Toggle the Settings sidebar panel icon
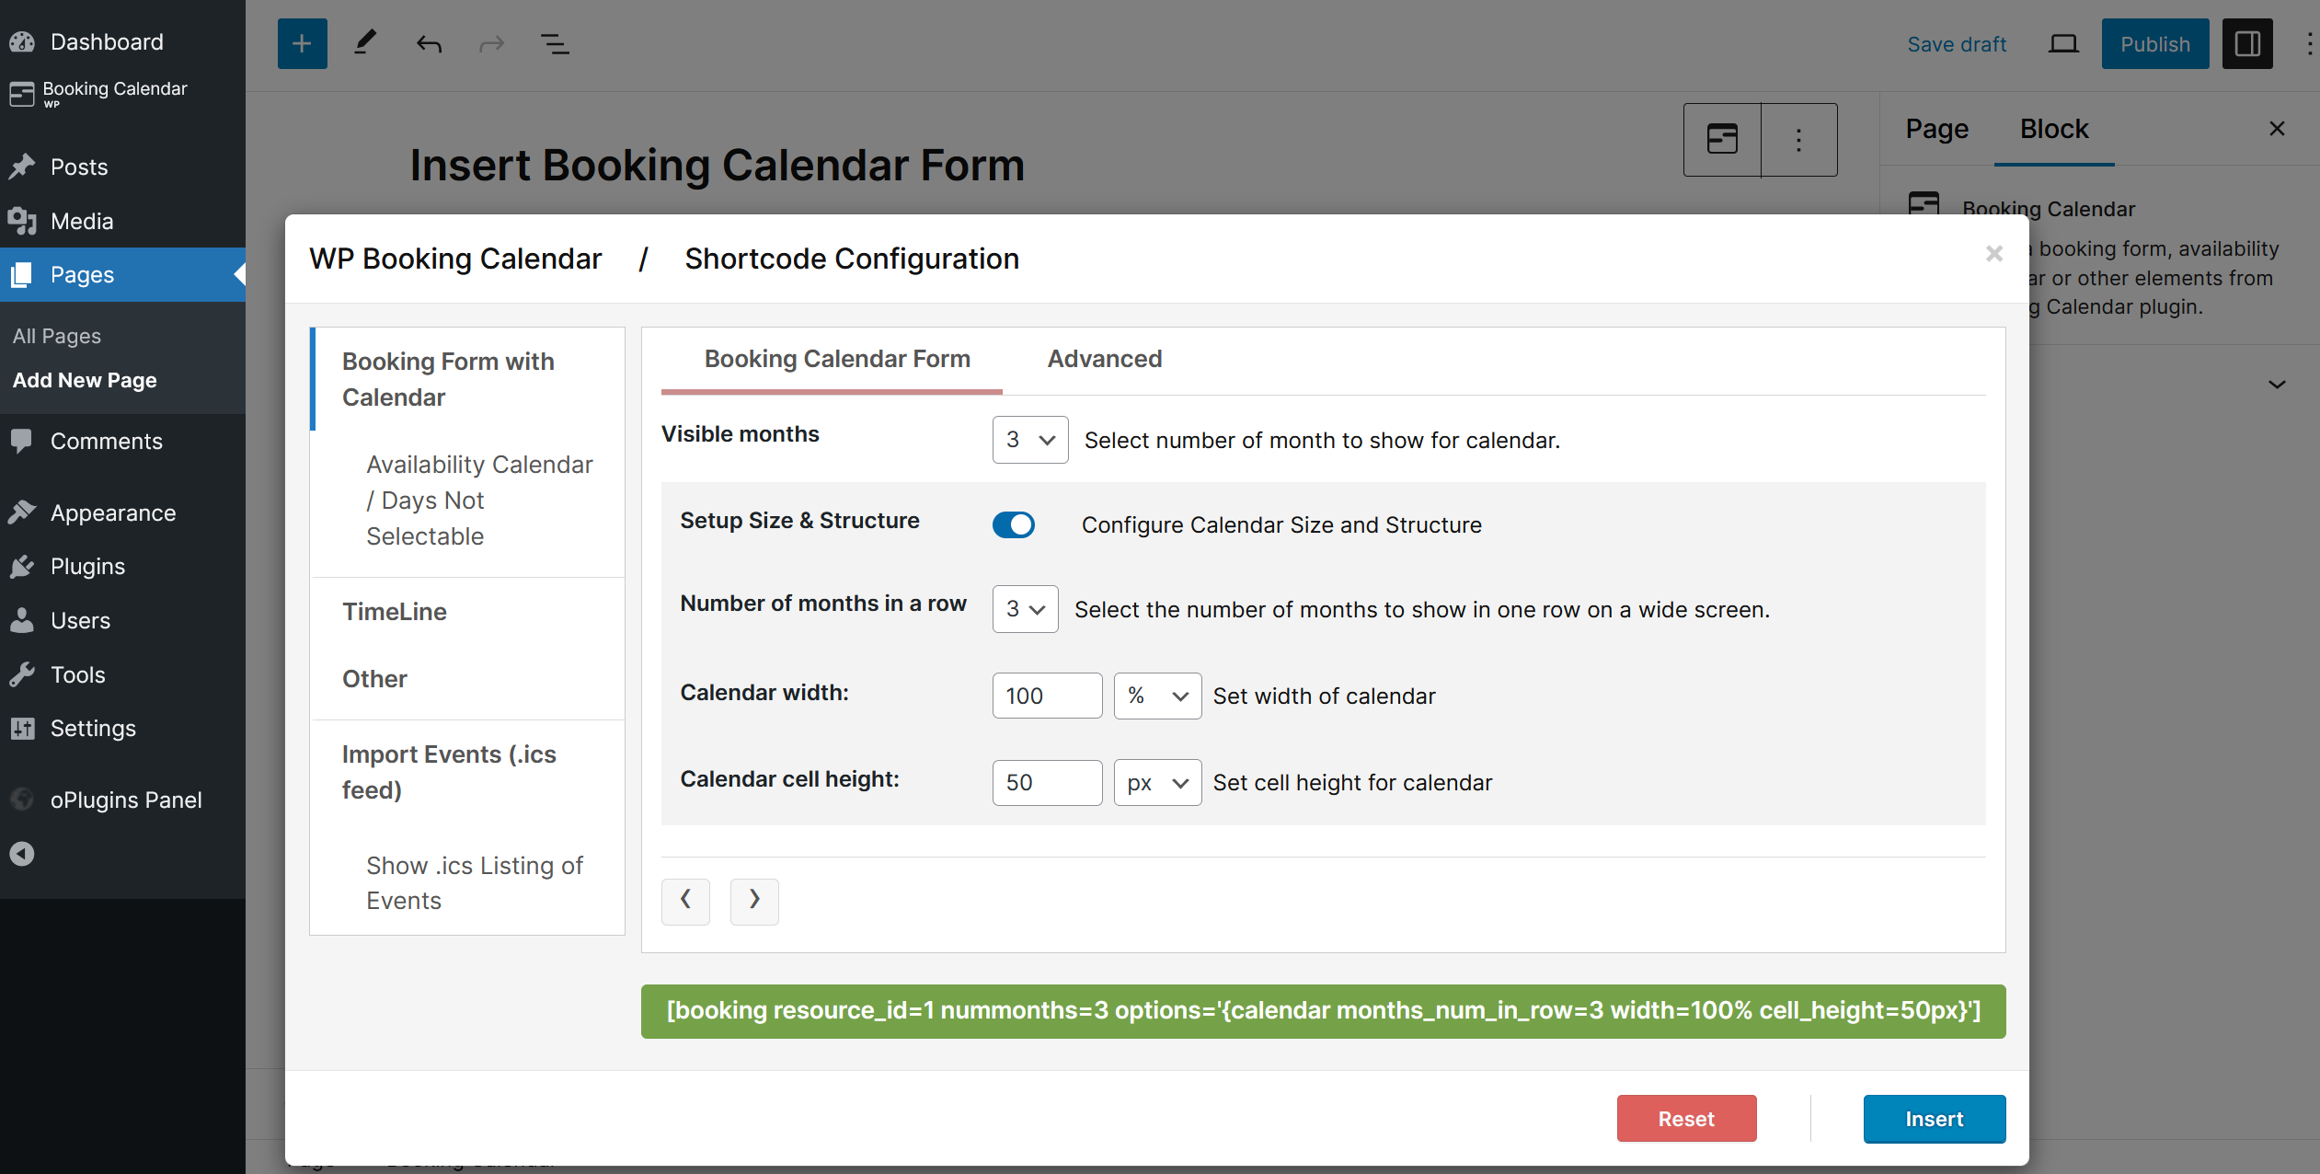Screen dimensions: 2320x1174 2247,43
